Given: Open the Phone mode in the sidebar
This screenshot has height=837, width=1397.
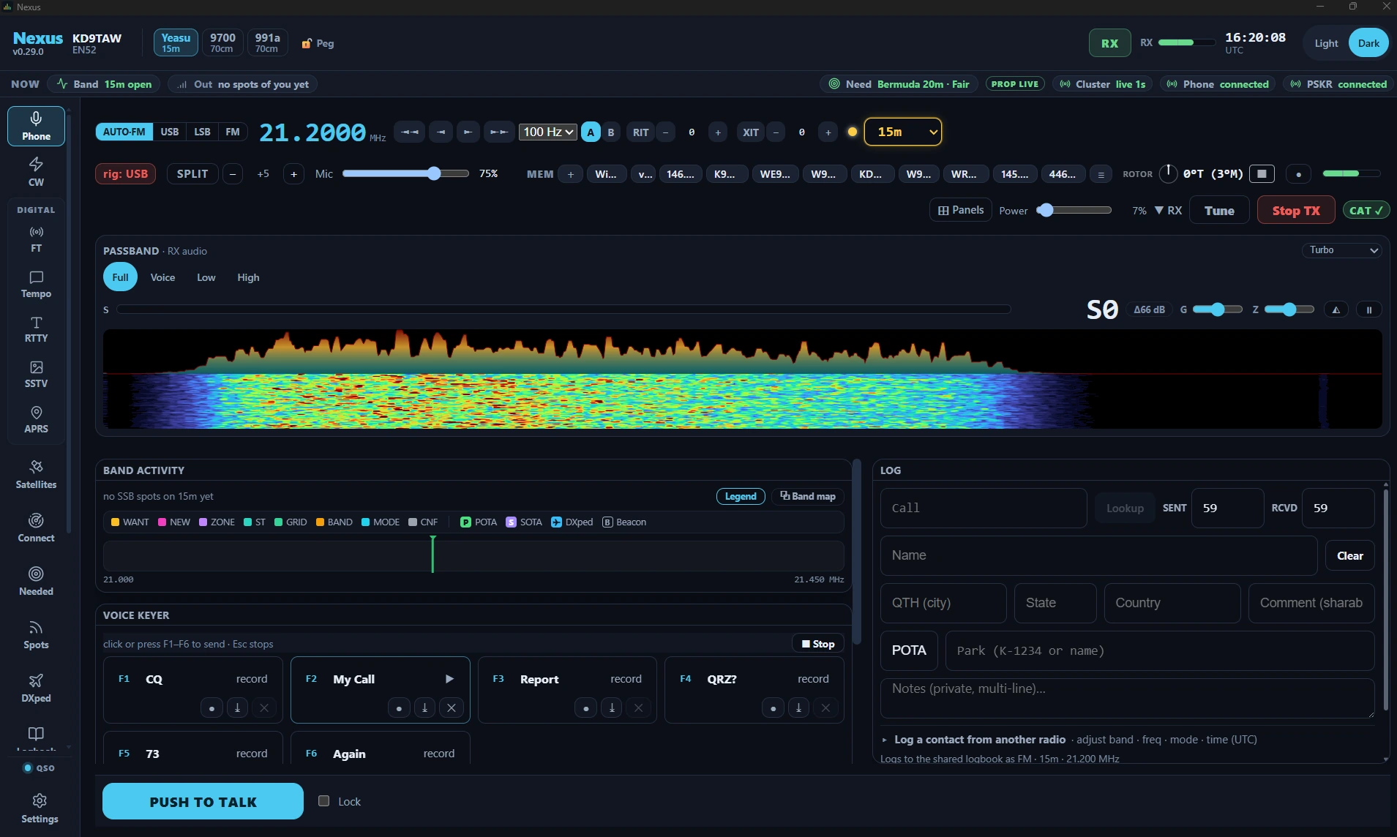Looking at the screenshot, I should 36,126.
